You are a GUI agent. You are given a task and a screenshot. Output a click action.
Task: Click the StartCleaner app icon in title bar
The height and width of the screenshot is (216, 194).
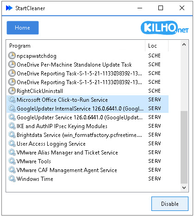(x=9, y=8)
